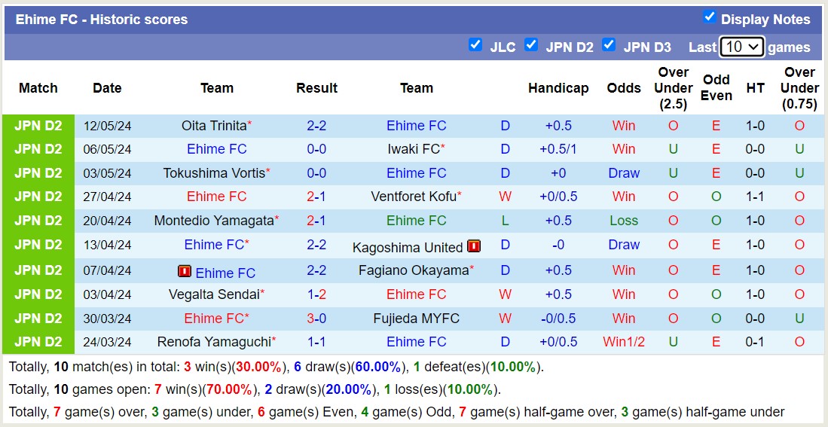This screenshot has height=427, width=828.
Task: Click the 3-0 result against Fujieda MYFC
Action: pyautogui.click(x=316, y=319)
